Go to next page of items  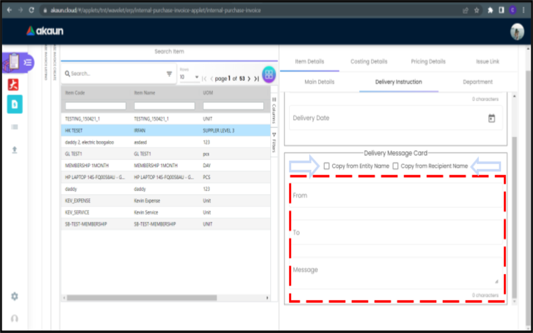[x=249, y=79]
